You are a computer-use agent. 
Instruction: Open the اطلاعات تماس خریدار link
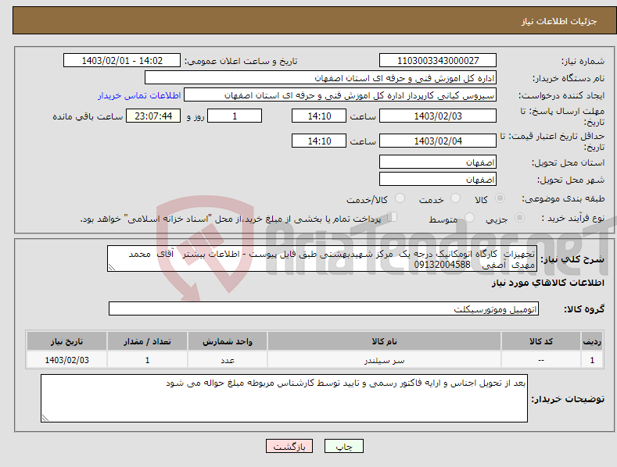[x=139, y=95]
